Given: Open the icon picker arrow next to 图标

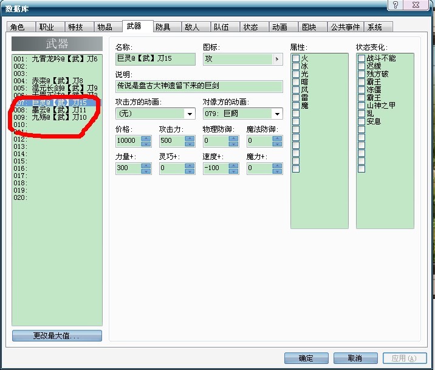Looking at the screenshot, I should (276, 59).
